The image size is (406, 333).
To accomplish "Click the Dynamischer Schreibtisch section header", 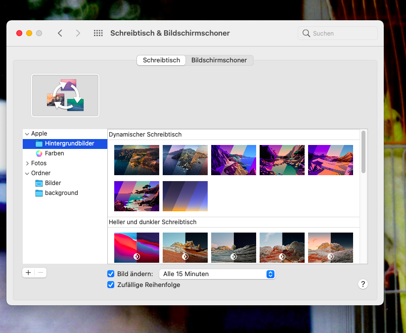I will pyautogui.click(x=145, y=135).
